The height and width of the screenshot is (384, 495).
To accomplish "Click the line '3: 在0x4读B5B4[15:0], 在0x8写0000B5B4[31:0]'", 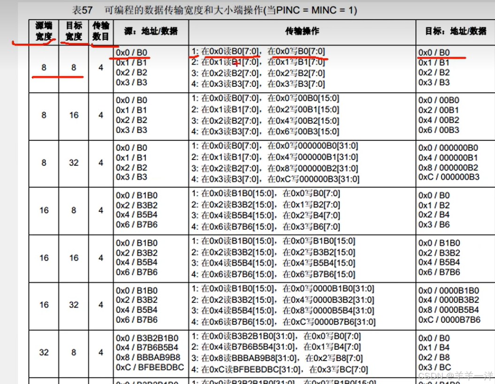I will (x=282, y=310).
